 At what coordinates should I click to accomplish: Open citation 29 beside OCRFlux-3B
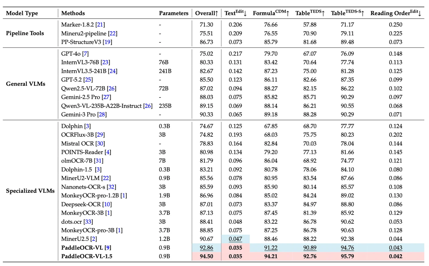[x=100, y=135]
